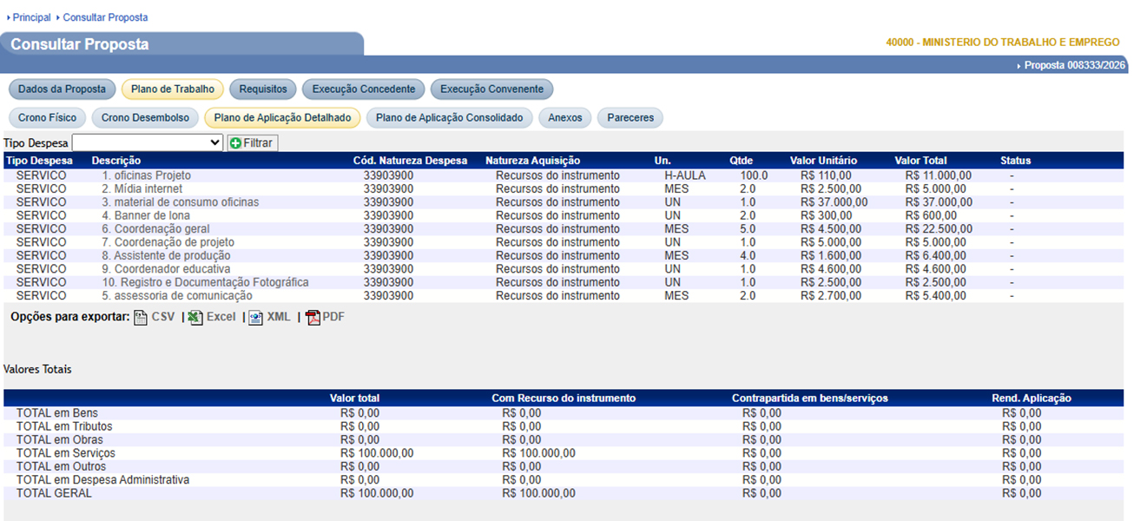Open the Crono Desembolso subtab

point(145,117)
